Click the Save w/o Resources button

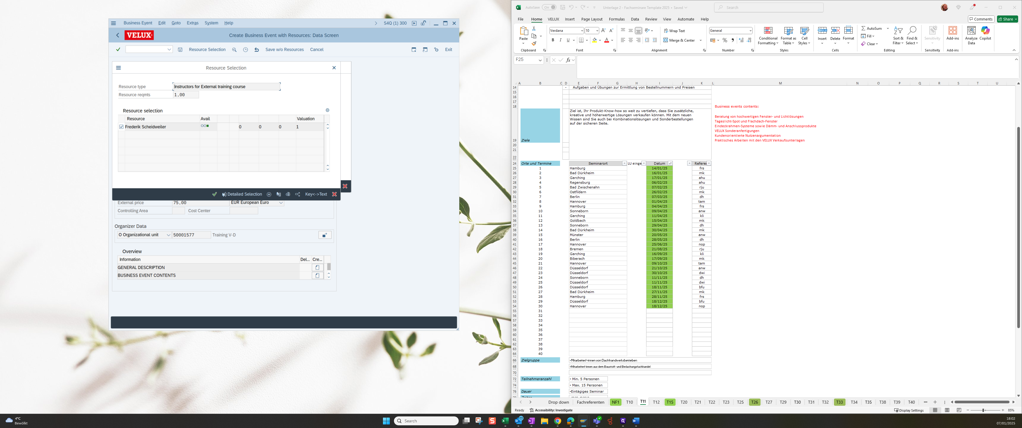point(284,50)
